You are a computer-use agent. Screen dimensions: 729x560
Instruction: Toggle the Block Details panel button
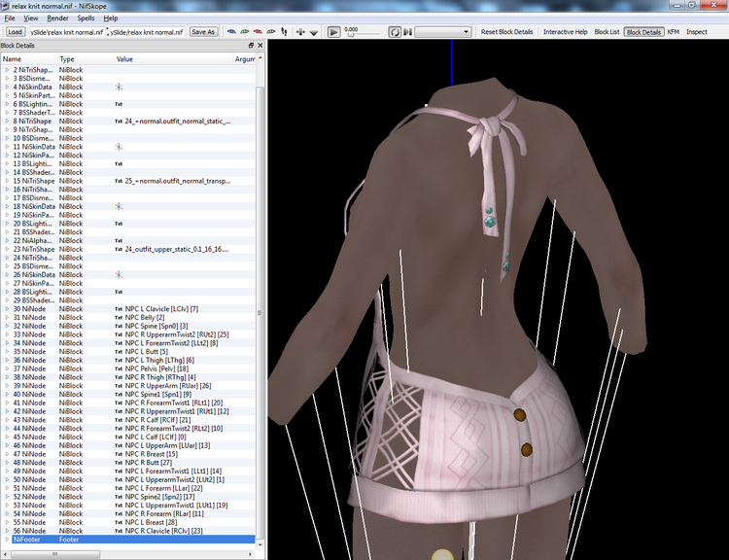click(643, 32)
